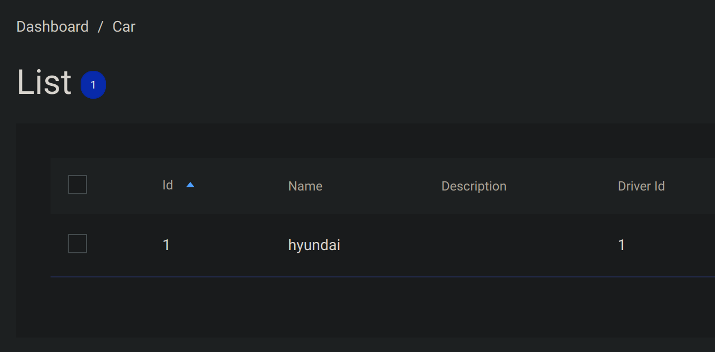Image resolution: width=715 pixels, height=352 pixels.
Task: Click the blue record count badge next to List
Action: [94, 84]
